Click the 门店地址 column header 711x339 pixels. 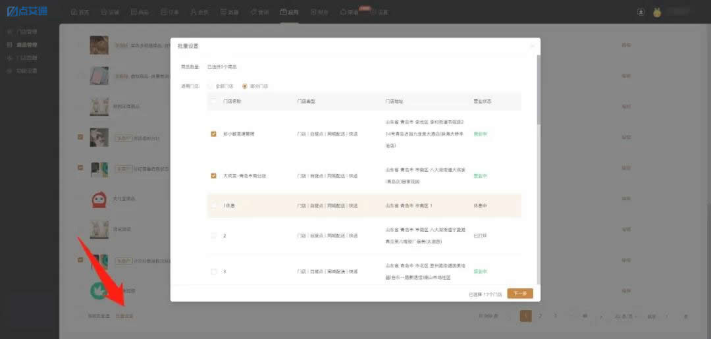tap(394, 101)
